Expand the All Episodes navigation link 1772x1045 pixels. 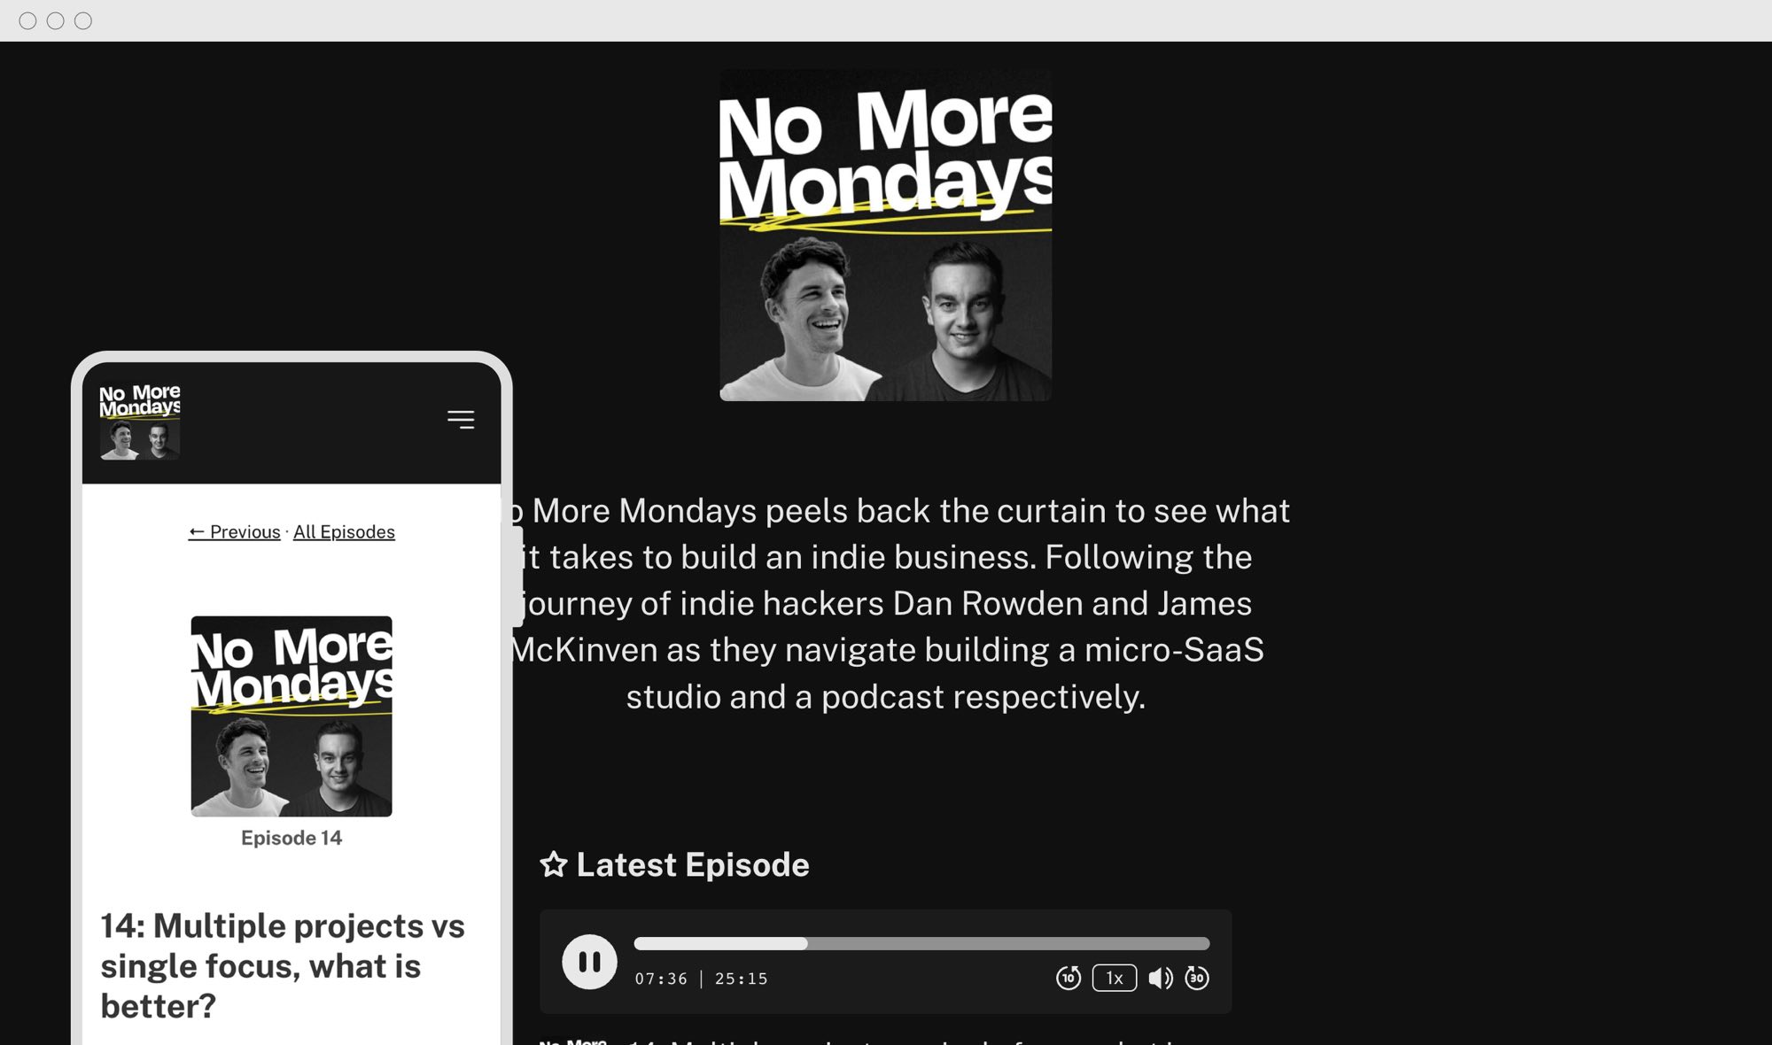[345, 532]
